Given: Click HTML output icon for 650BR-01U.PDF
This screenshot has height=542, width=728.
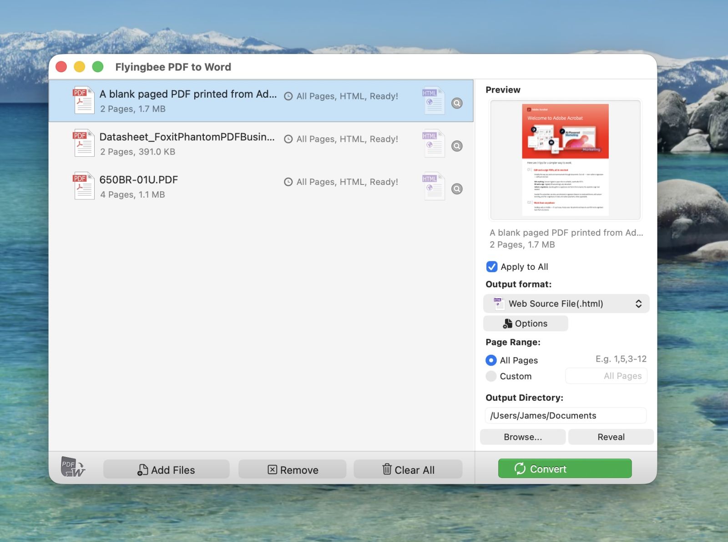Looking at the screenshot, I should tap(433, 187).
